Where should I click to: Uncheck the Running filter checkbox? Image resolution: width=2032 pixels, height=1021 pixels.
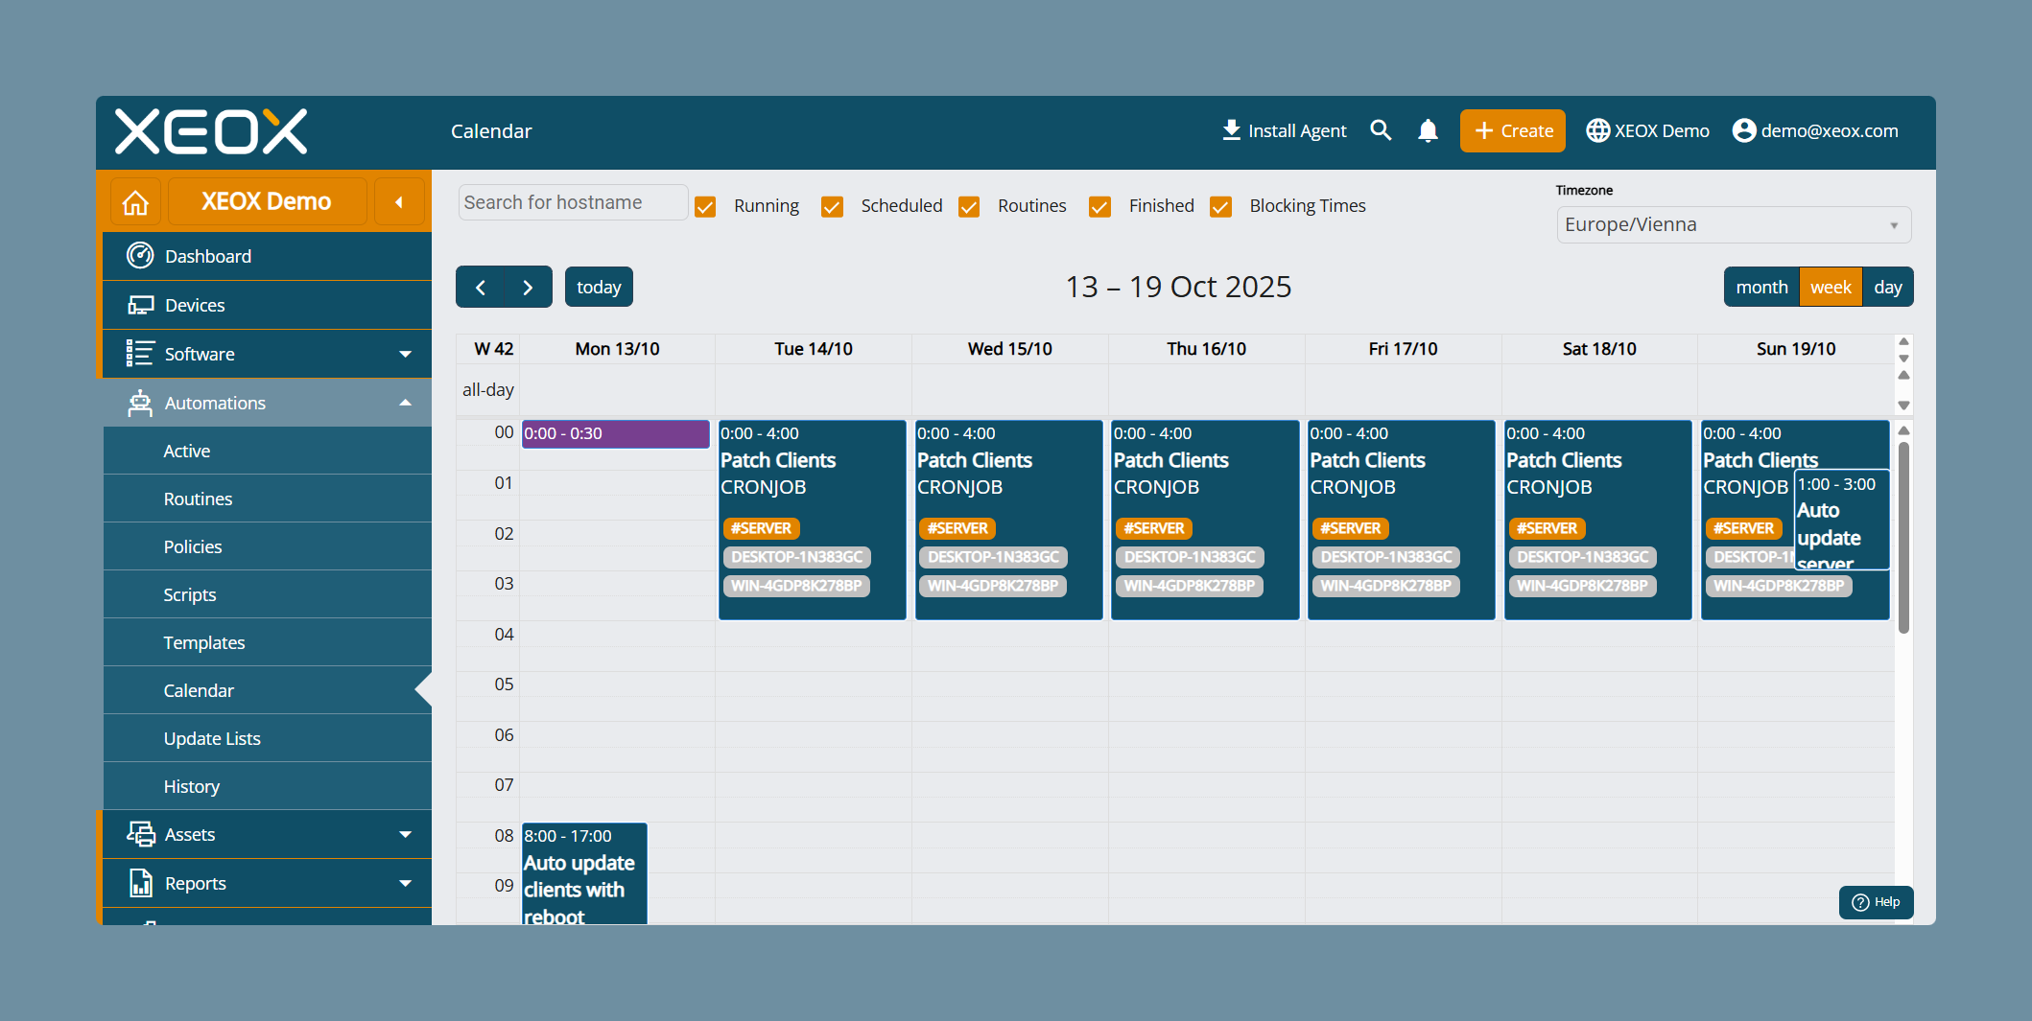[x=705, y=206]
